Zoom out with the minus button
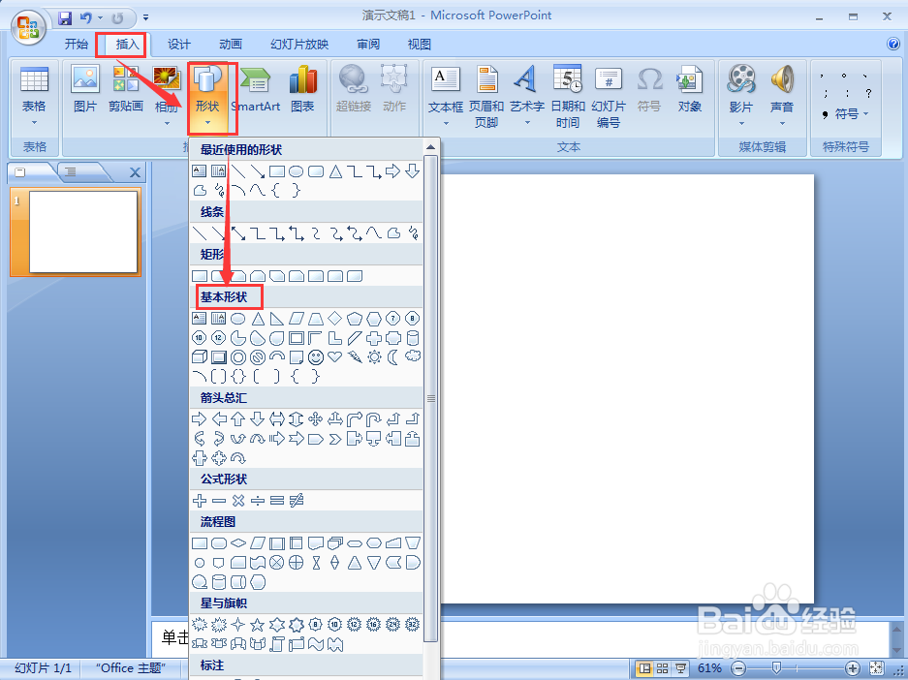The image size is (908, 680). (738, 668)
